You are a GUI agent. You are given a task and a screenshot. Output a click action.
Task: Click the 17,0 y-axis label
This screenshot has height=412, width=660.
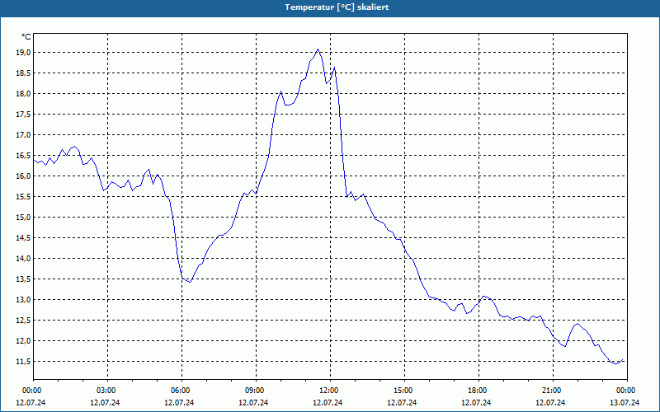pyautogui.click(x=23, y=135)
